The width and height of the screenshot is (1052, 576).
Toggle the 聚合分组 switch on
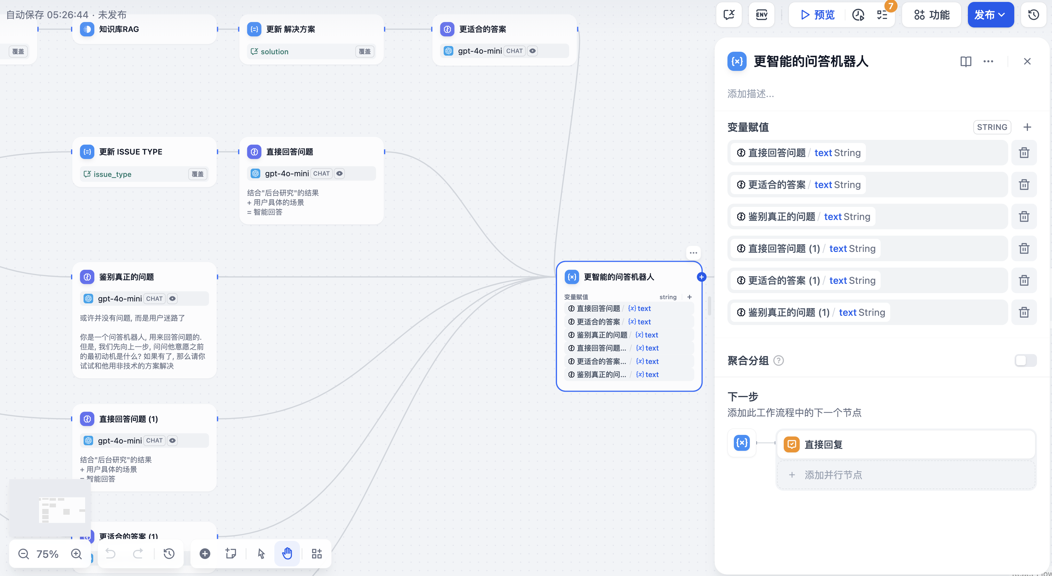point(1025,360)
